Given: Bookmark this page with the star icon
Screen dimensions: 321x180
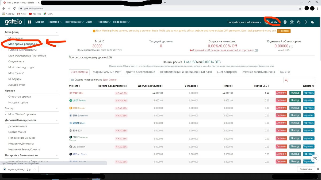Looking at the screenshot, I should click(x=300, y=9).
